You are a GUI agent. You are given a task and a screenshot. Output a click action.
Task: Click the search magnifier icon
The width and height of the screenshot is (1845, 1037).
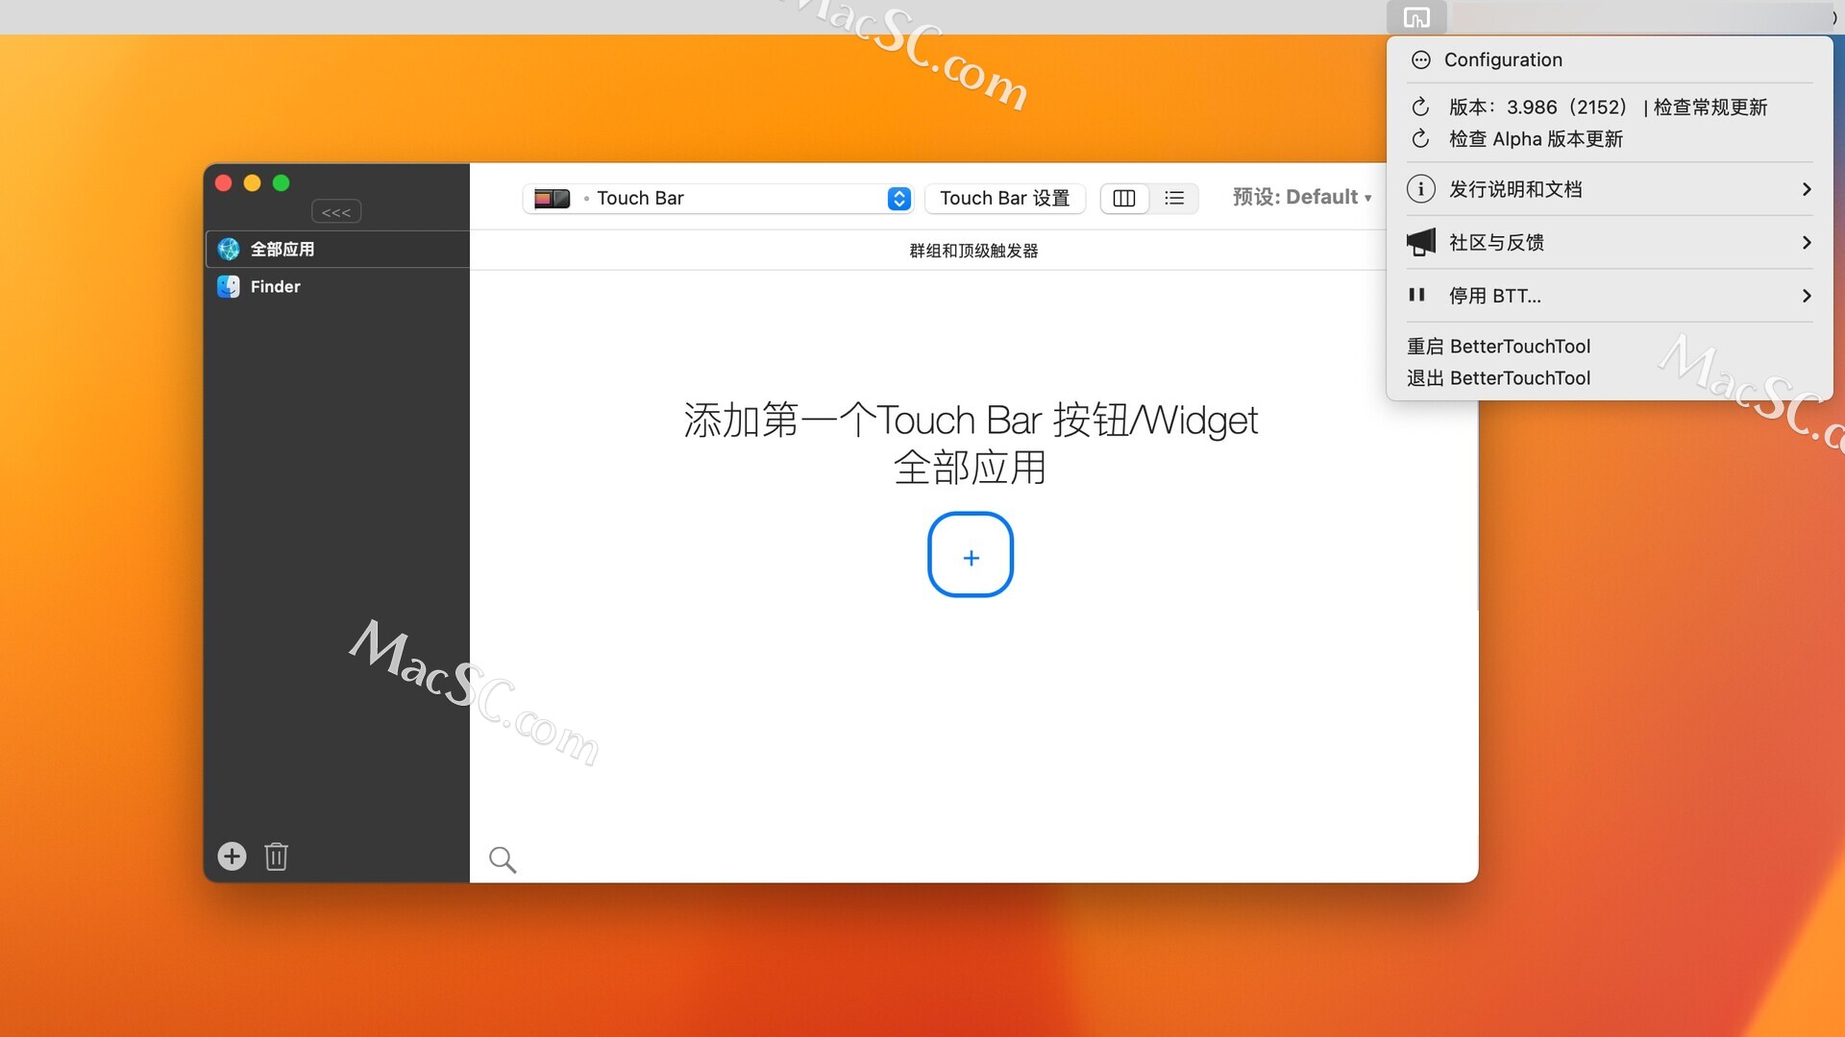coord(503,859)
